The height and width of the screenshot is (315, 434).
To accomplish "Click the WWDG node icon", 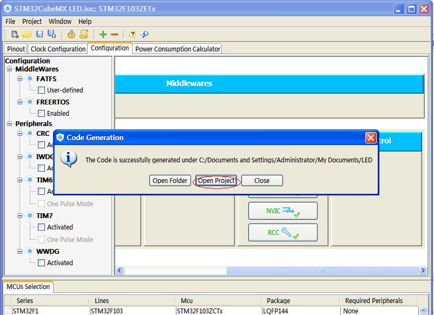I will 30,251.
